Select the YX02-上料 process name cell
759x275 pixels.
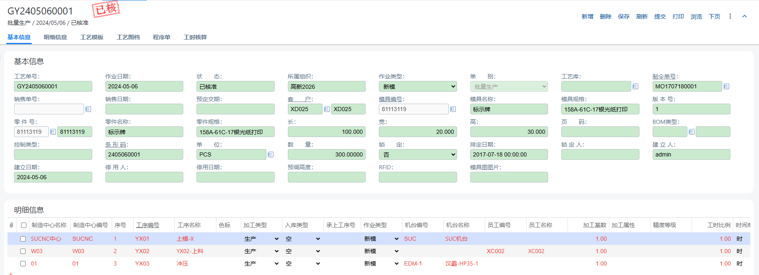pos(190,251)
